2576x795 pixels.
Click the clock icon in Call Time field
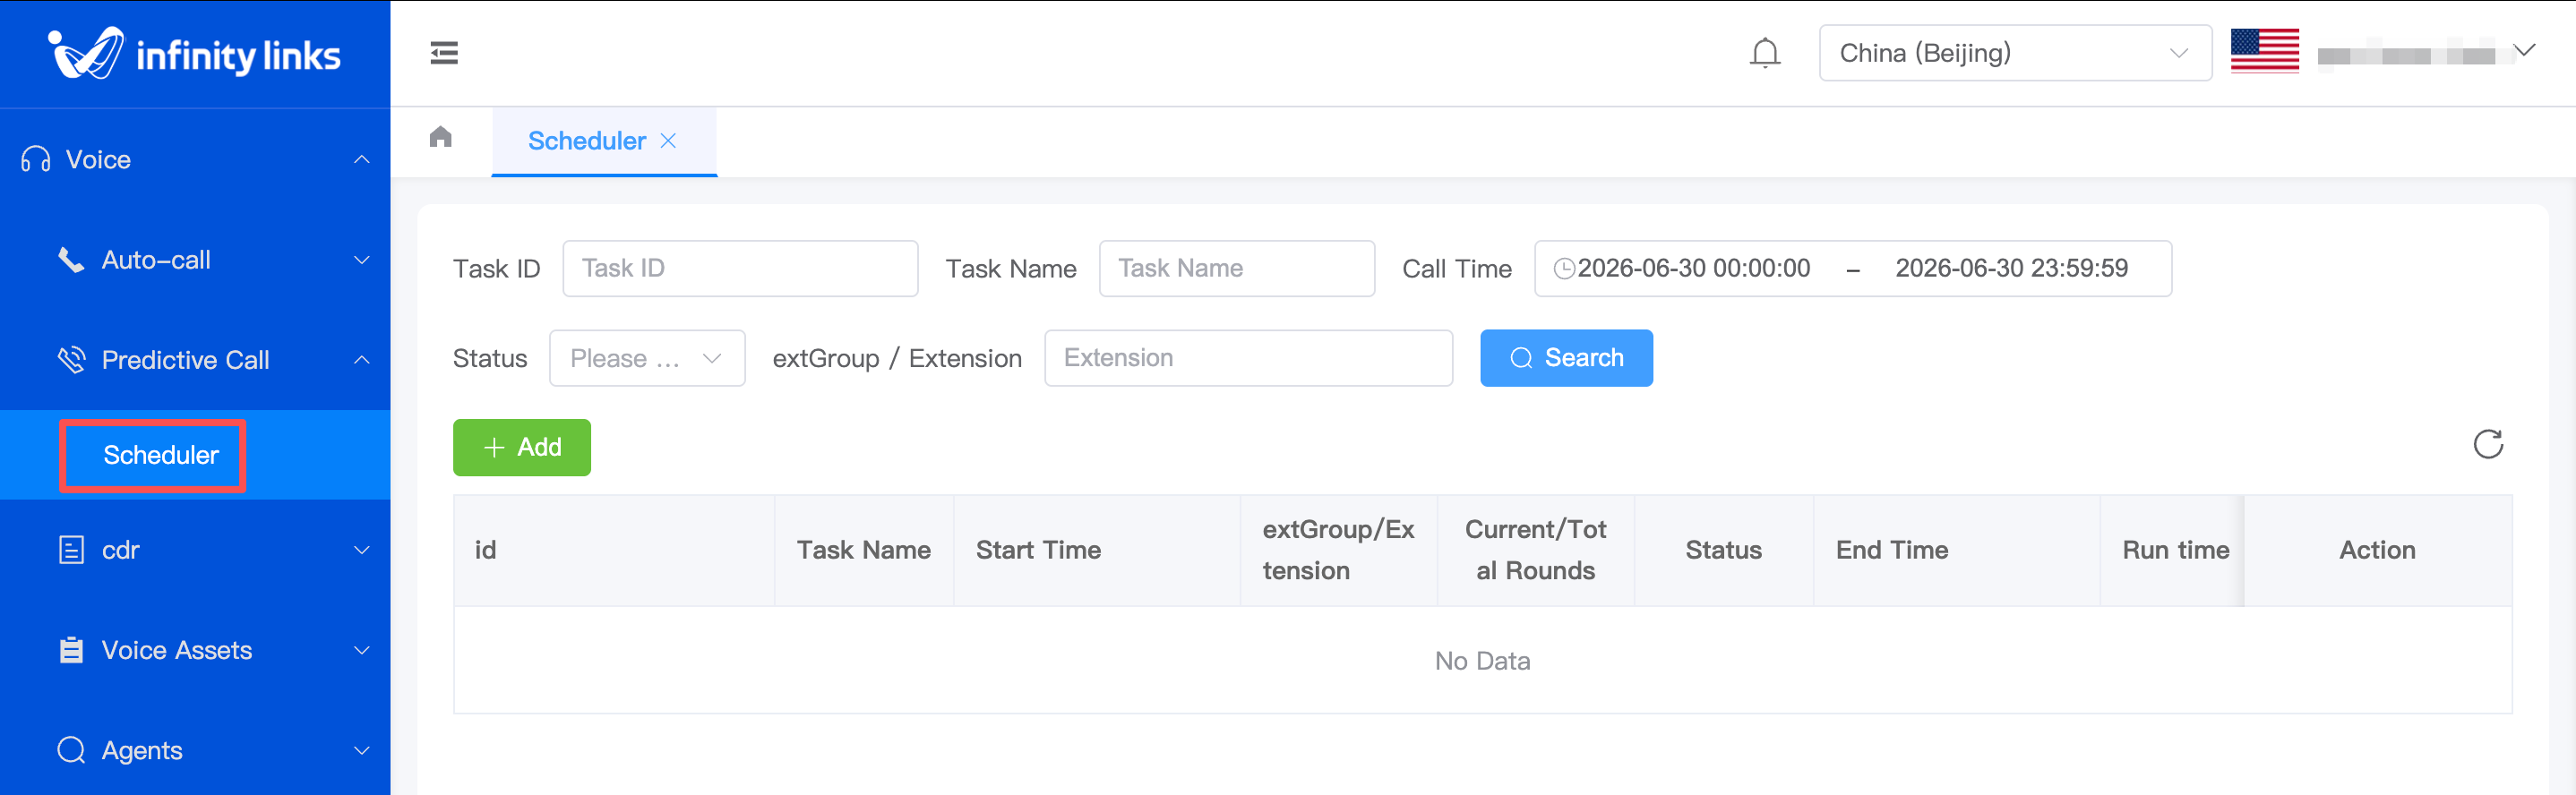1564,268
